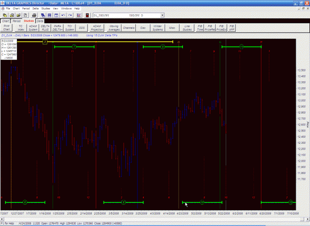Click the circled 9 turning point marker

click(x=163, y=47)
